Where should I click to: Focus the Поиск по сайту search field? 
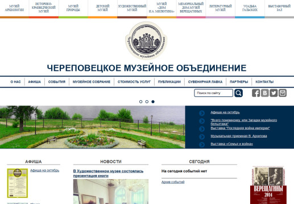(x=213, y=93)
